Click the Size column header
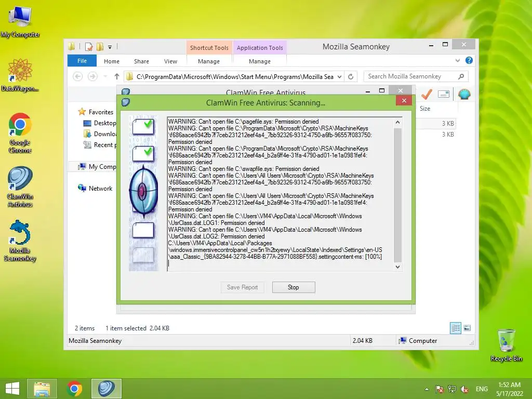532x399 pixels. (x=425, y=109)
